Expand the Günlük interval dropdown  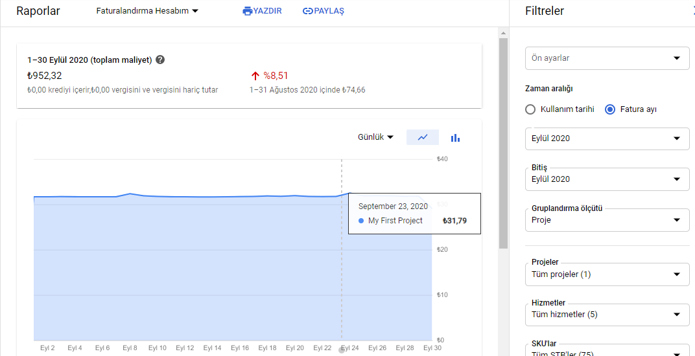pos(375,137)
